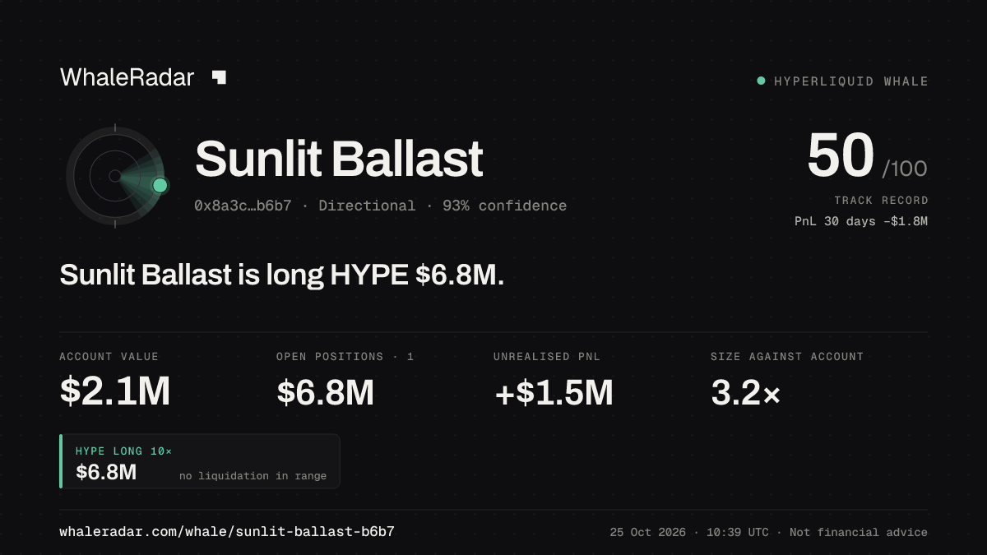Click the ACCOUNT VALUE label

pyautogui.click(x=109, y=357)
